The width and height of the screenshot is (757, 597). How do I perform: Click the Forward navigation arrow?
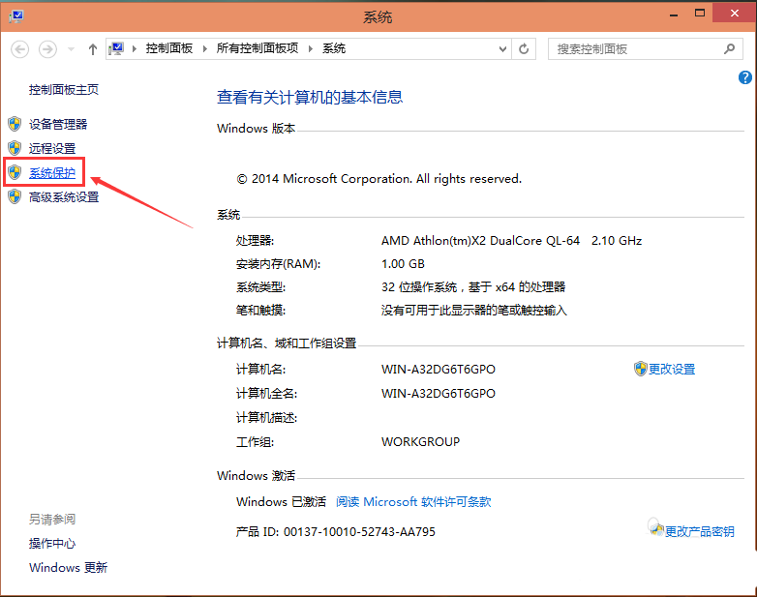pos(47,49)
